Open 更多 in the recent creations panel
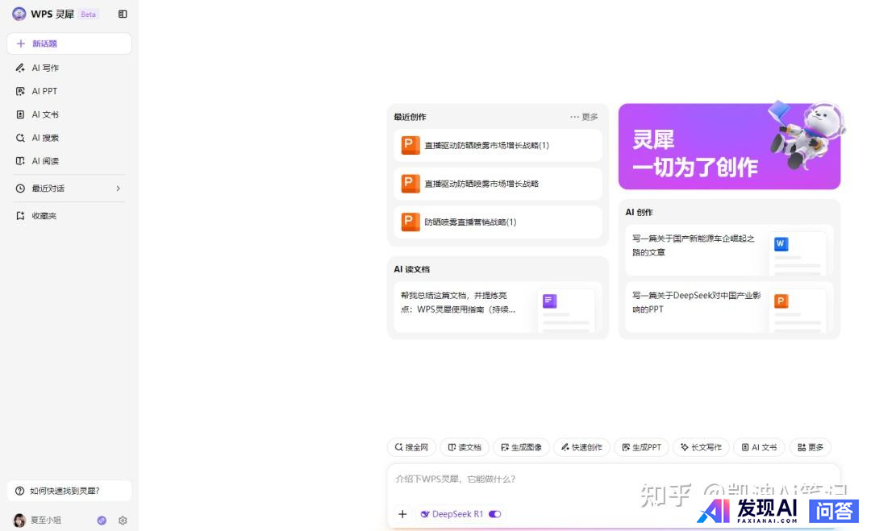The width and height of the screenshot is (871, 531). [x=584, y=117]
